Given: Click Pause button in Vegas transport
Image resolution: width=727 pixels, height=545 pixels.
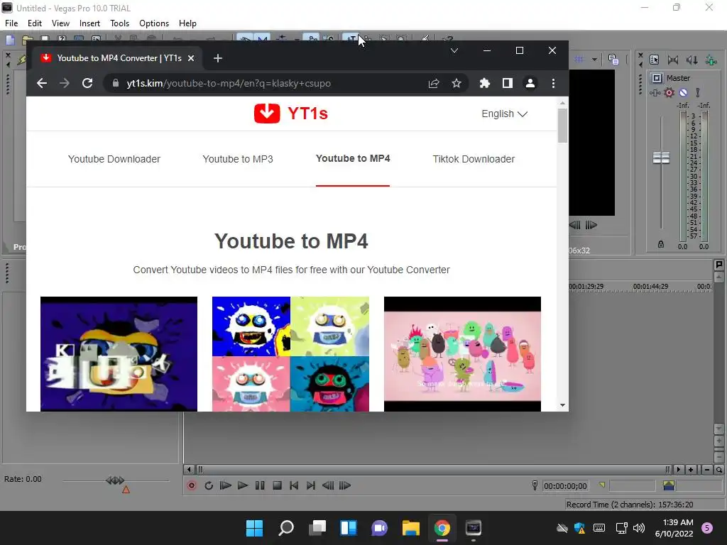Looking at the screenshot, I should 260,485.
